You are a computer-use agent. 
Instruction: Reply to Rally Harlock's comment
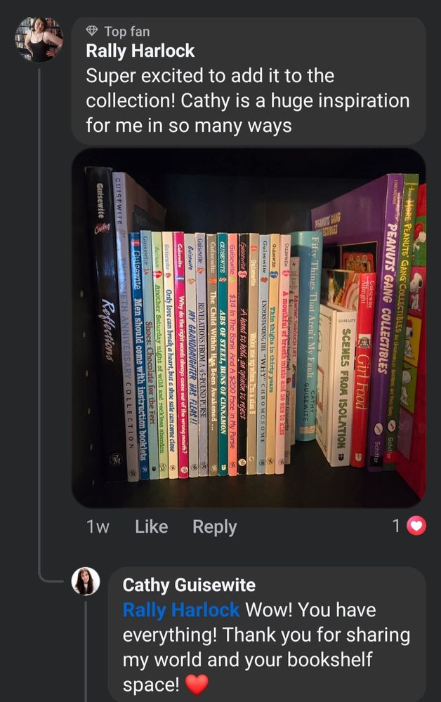point(214,527)
